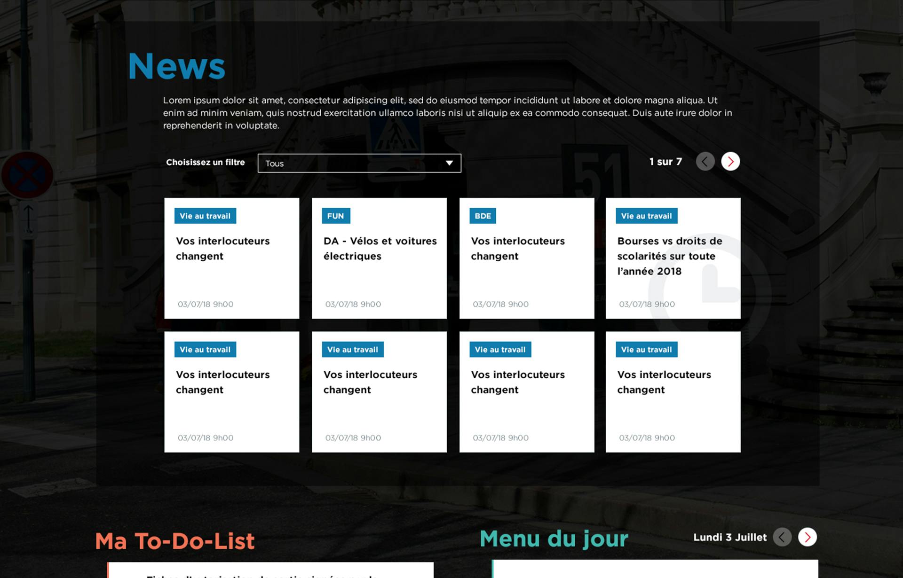The image size is (903, 578).
Task: Click the News section heading
Action: click(177, 66)
